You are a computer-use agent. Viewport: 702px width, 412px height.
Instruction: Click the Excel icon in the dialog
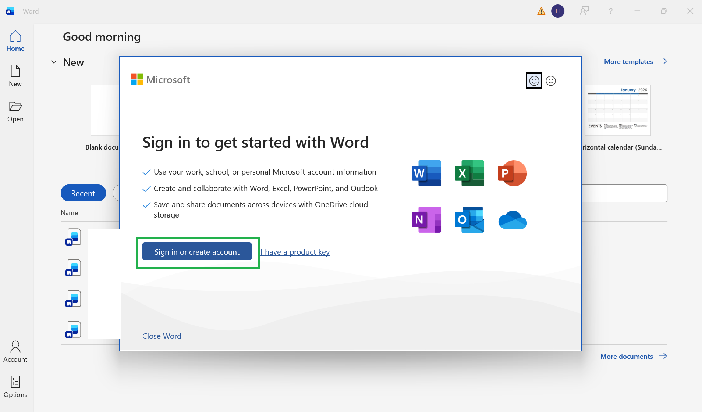(x=469, y=173)
